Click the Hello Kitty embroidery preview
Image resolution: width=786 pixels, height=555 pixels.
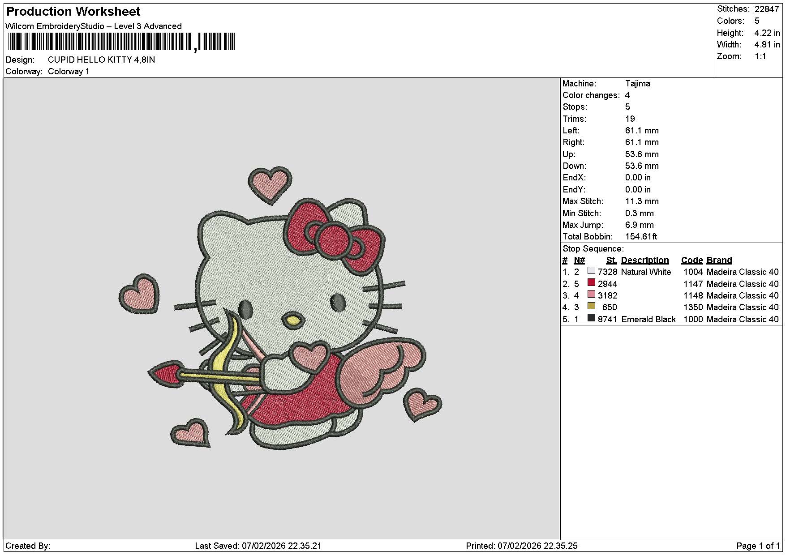point(281,308)
